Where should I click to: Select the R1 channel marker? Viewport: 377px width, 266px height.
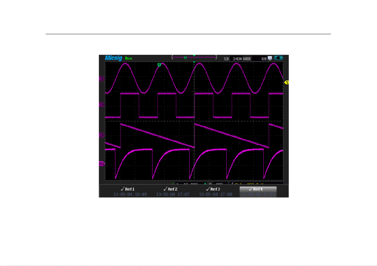point(102,79)
